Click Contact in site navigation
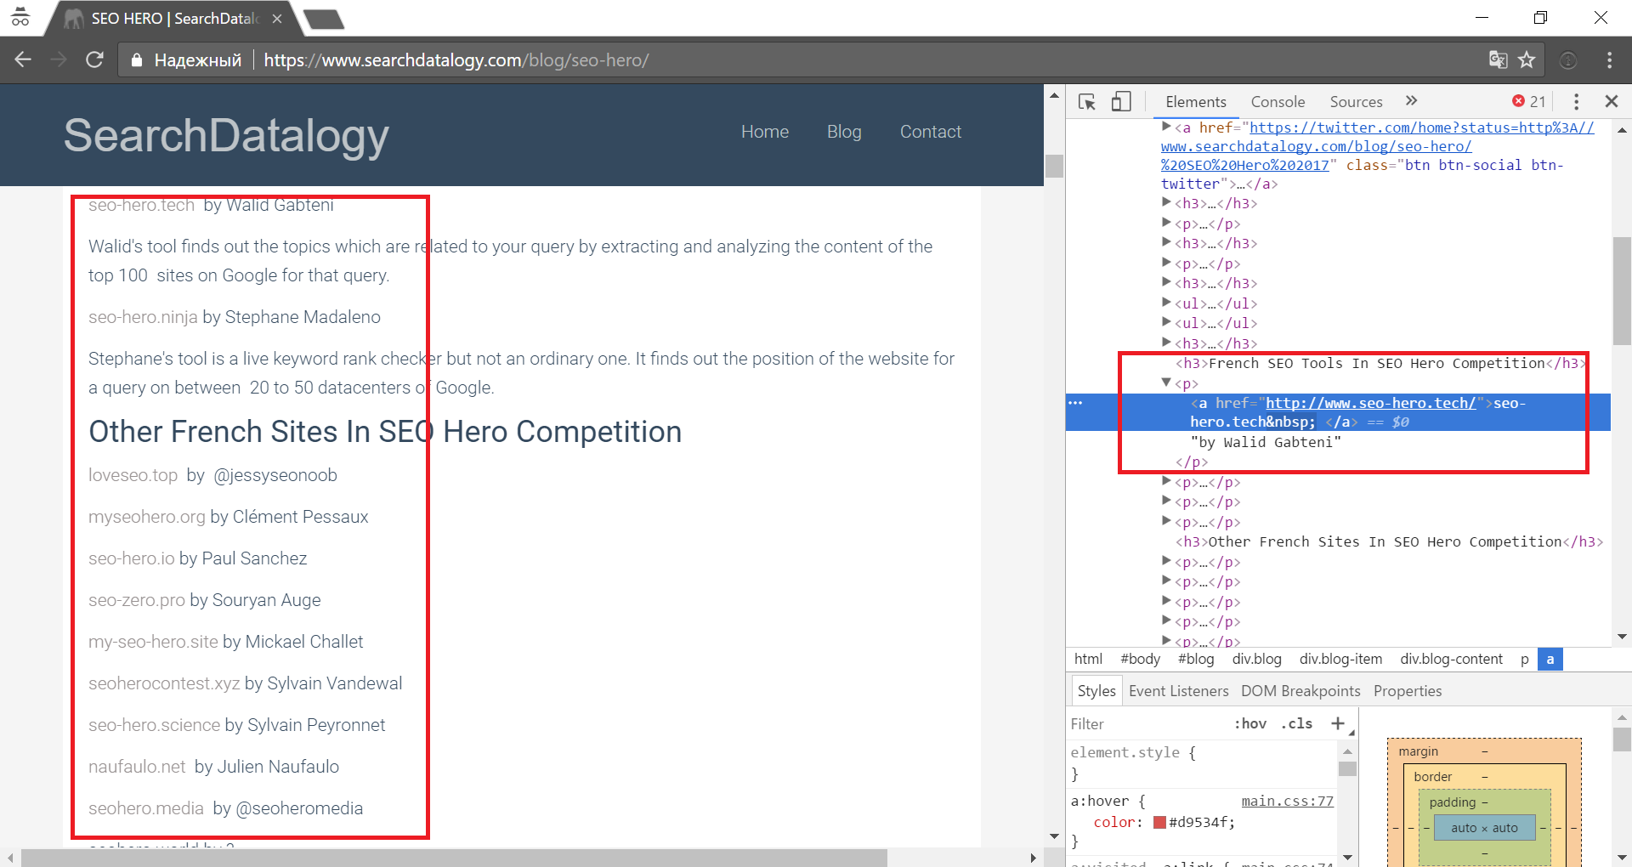The height and width of the screenshot is (867, 1632). (931, 132)
